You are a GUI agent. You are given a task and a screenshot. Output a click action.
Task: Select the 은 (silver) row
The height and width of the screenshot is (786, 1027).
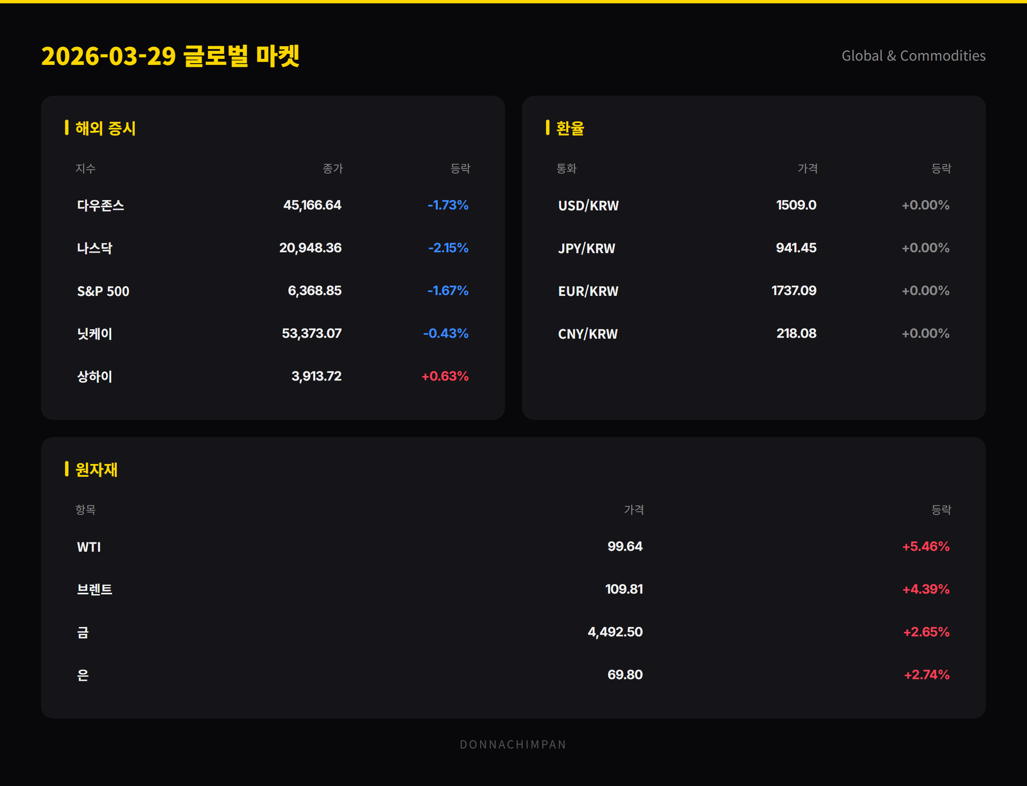coord(82,674)
